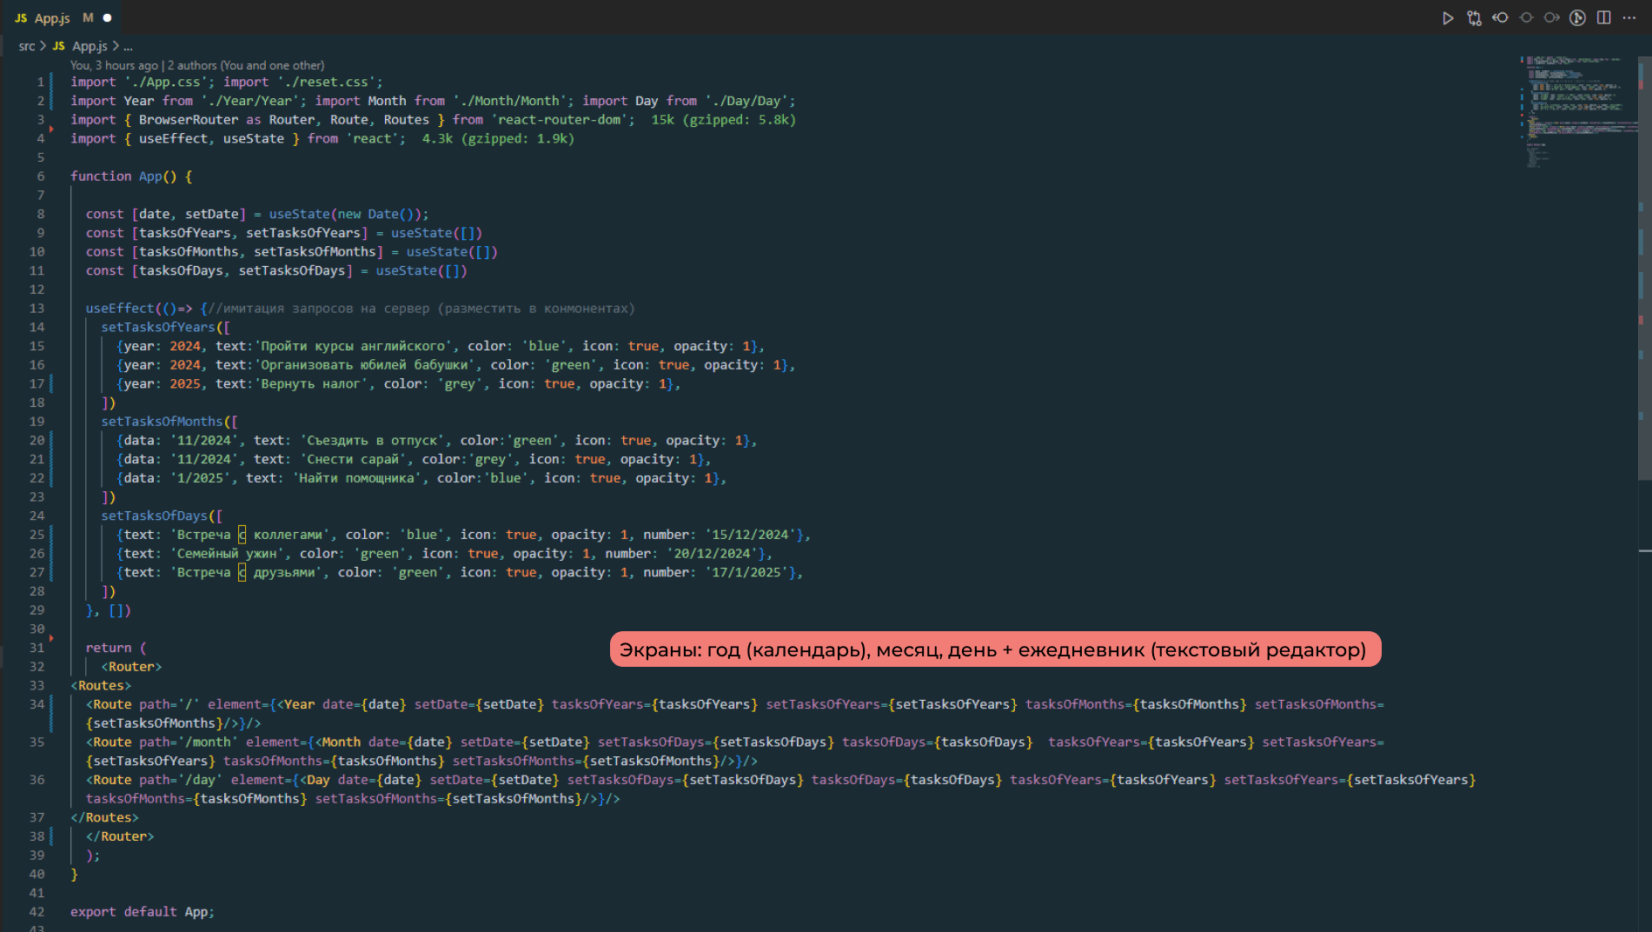Open the file's previous revision
Viewport: 1652px width, 932px height.
(1500, 17)
